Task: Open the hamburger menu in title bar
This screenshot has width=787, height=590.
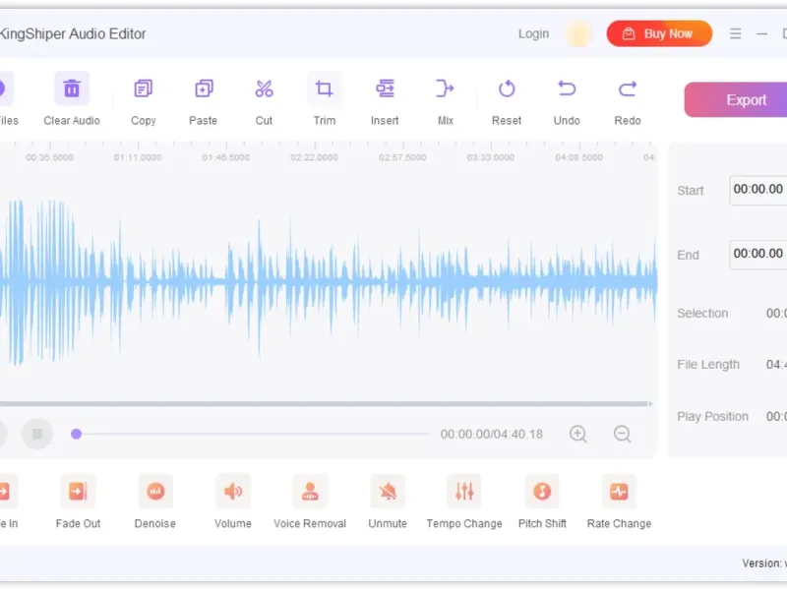Action: [735, 33]
